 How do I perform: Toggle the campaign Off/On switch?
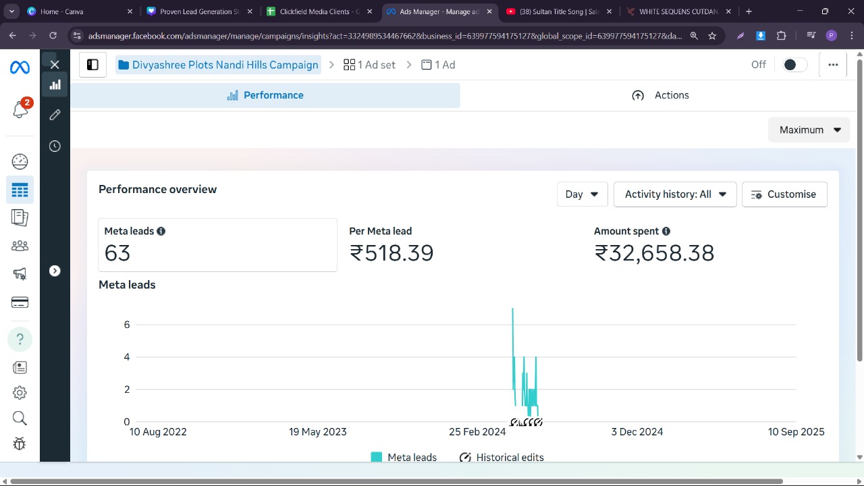(x=794, y=65)
